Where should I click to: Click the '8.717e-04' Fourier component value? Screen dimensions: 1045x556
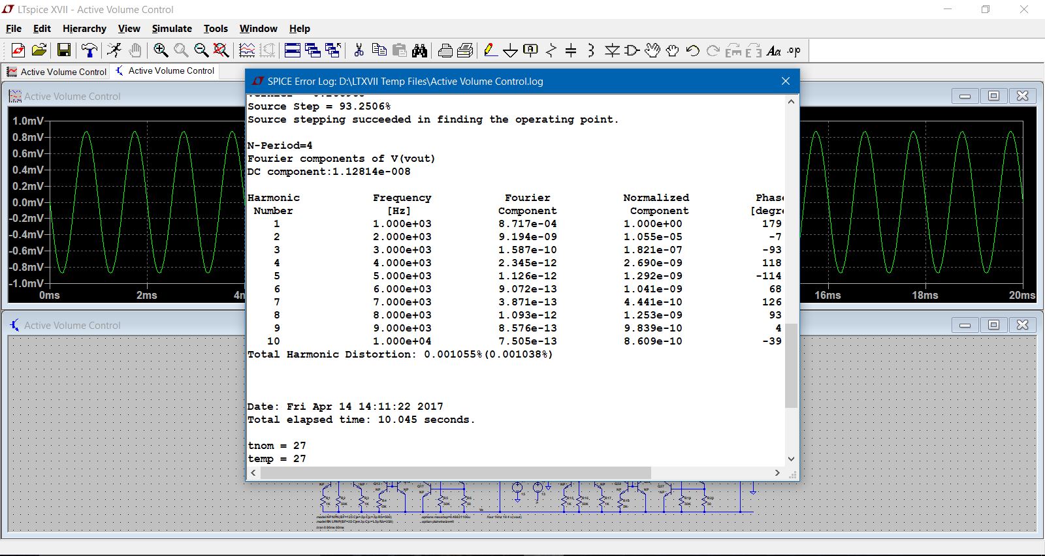pos(528,224)
